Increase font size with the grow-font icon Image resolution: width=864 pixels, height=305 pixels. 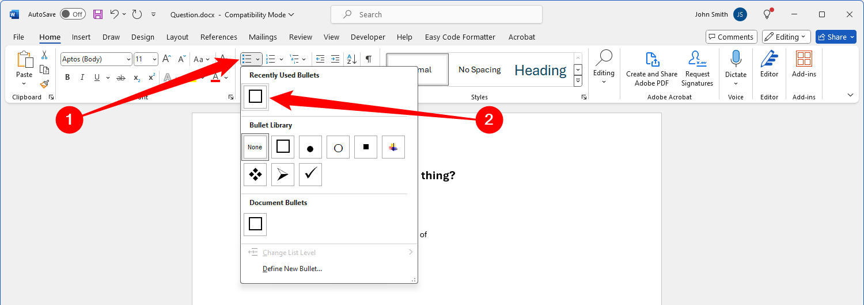point(166,59)
